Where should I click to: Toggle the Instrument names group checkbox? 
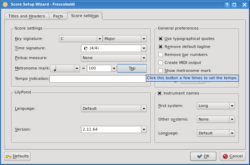[159, 93]
